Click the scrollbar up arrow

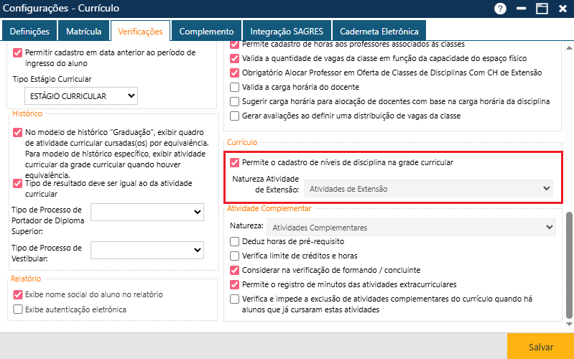[569, 47]
